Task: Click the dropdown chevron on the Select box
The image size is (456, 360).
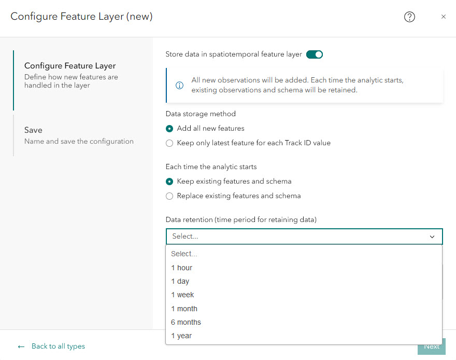Action: pos(432,236)
